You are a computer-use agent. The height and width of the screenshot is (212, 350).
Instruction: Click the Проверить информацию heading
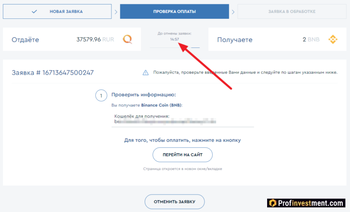click(144, 94)
